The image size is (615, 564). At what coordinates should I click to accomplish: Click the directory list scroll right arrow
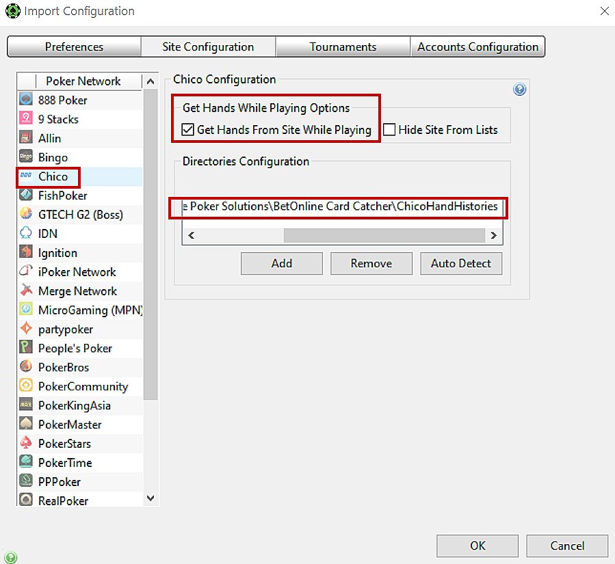tap(494, 235)
